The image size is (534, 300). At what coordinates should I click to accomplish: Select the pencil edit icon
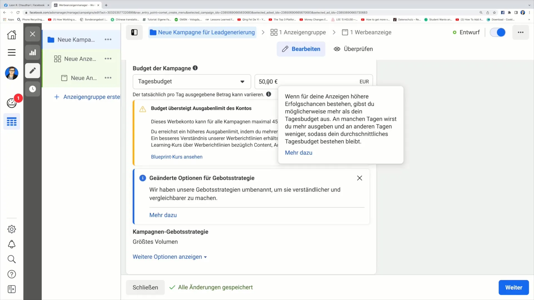click(33, 71)
